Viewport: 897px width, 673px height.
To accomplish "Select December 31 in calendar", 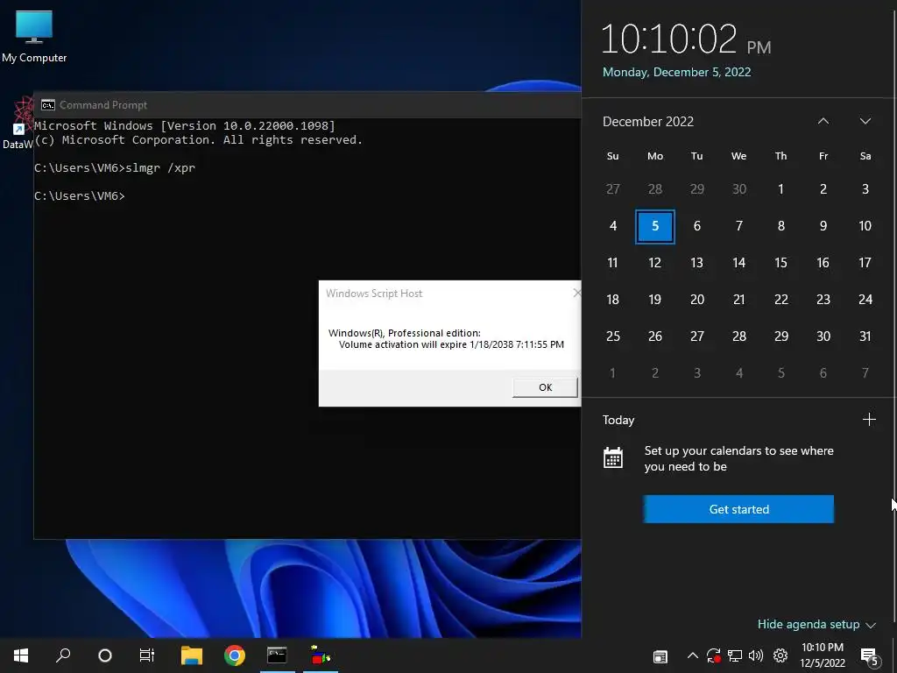I will click(x=865, y=336).
